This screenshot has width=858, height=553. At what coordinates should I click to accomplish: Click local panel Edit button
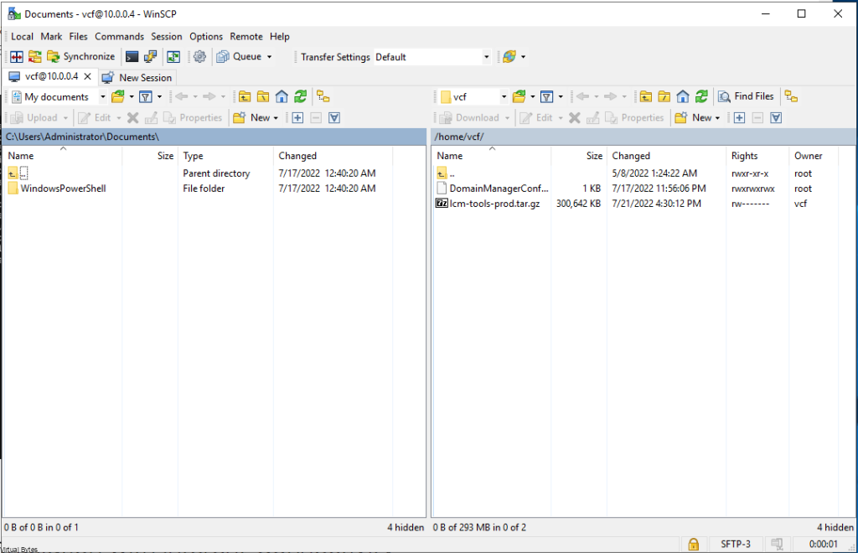click(x=96, y=117)
